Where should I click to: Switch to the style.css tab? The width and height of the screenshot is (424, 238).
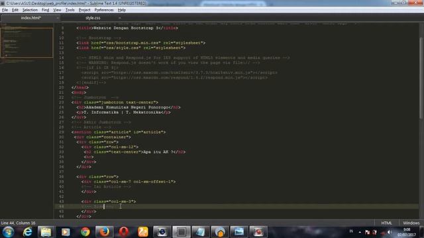point(93,18)
